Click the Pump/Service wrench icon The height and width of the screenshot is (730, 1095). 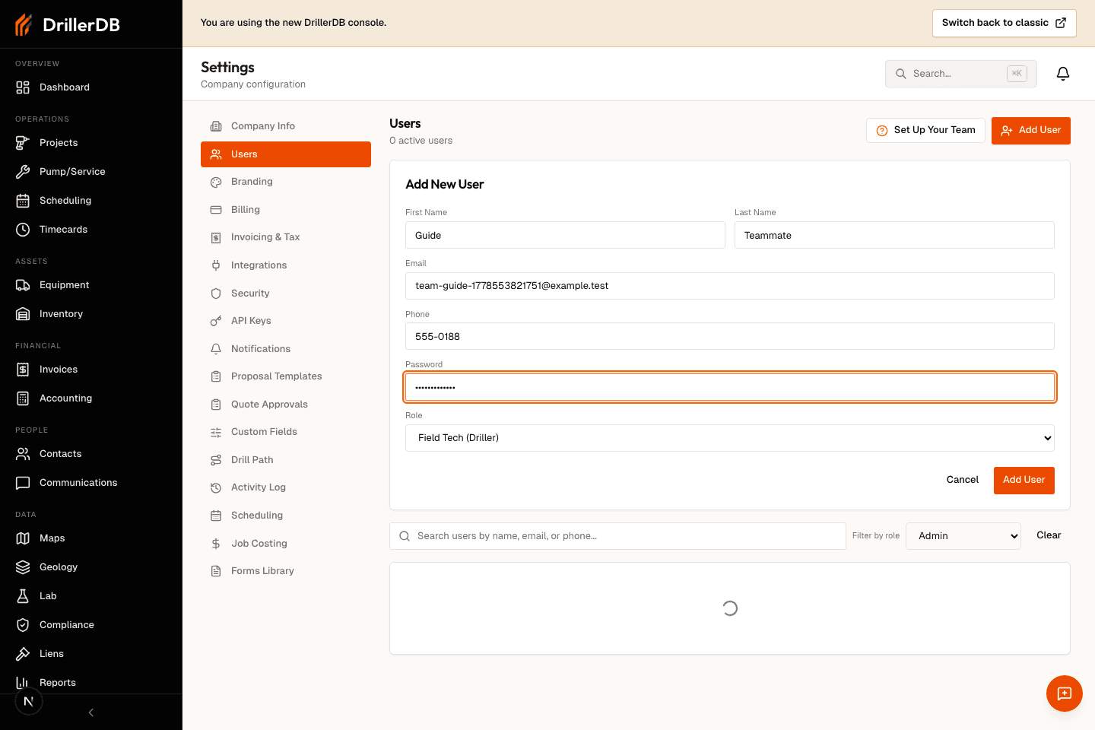coord(23,172)
